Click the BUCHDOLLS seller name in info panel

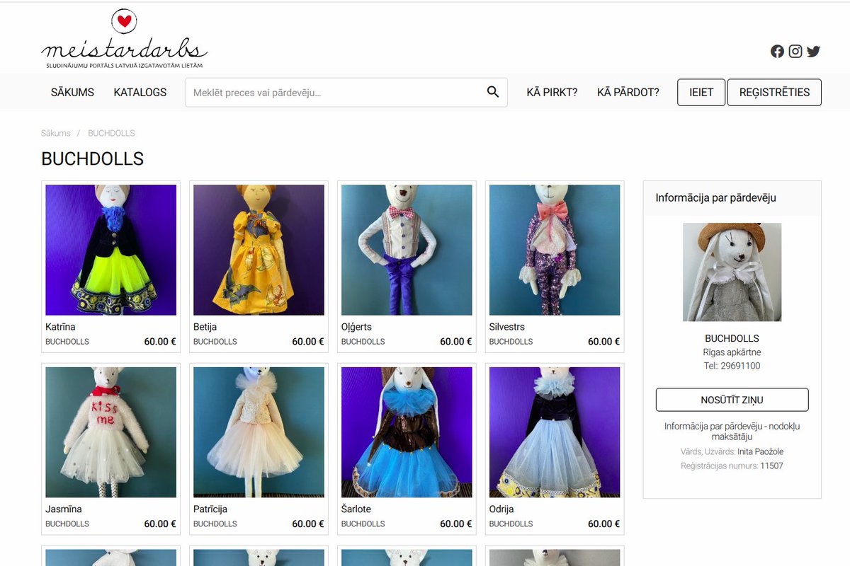(732, 338)
